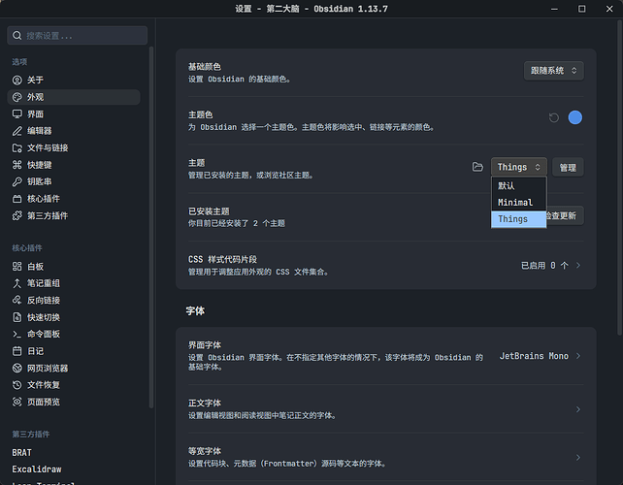Expand the 正文字体 setting chevron
Screen dimensions: 623x485
pyautogui.click(x=578, y=409)
